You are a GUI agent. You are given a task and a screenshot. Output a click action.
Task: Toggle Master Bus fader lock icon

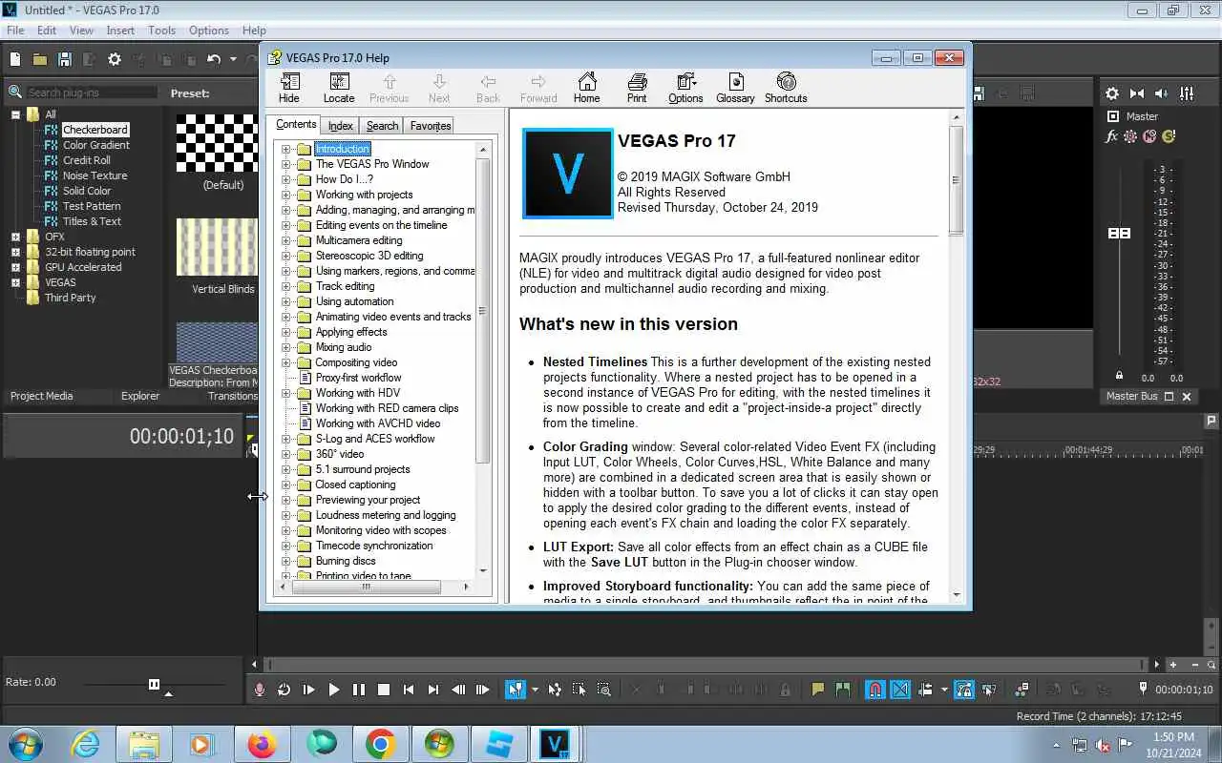point(1120,375)
